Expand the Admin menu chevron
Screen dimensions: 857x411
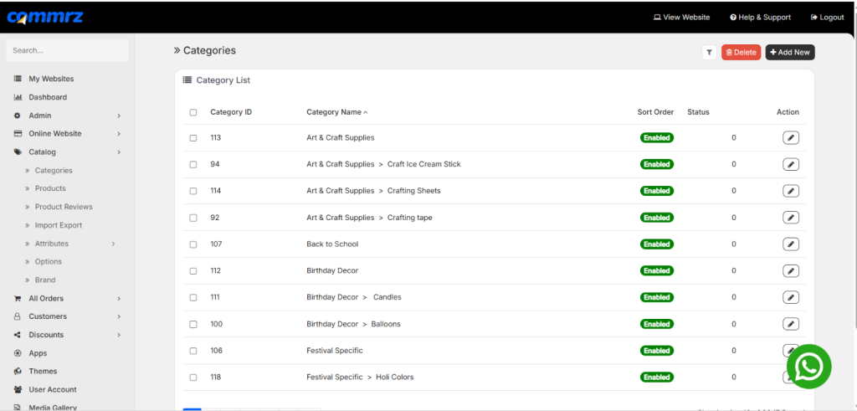pos(119,116)
